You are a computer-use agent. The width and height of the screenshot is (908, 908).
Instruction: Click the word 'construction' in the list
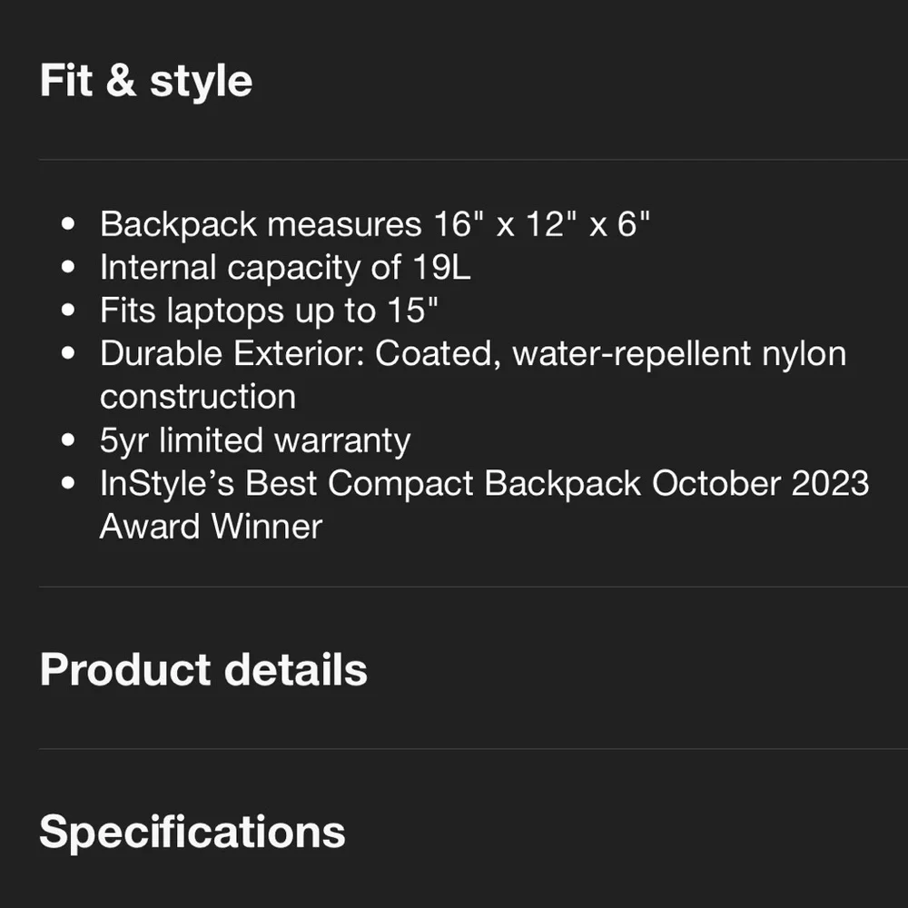coord(198,397)
